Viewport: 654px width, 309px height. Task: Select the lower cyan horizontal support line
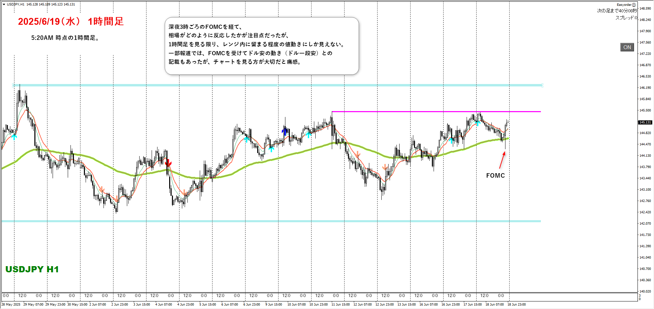point(275,221)
